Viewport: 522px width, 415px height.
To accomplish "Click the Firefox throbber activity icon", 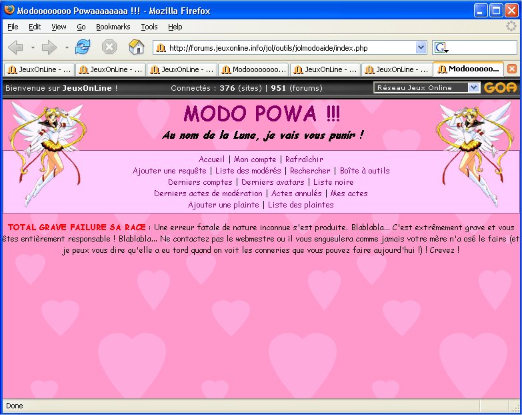I will [511, 26].
